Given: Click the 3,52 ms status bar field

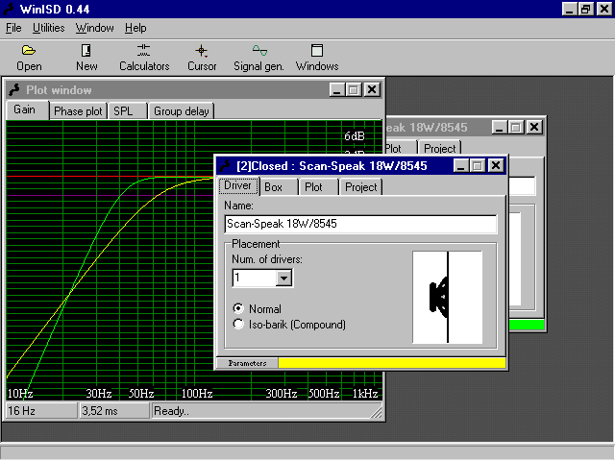Looking at the screenshot, I should (x=114, y=411).
